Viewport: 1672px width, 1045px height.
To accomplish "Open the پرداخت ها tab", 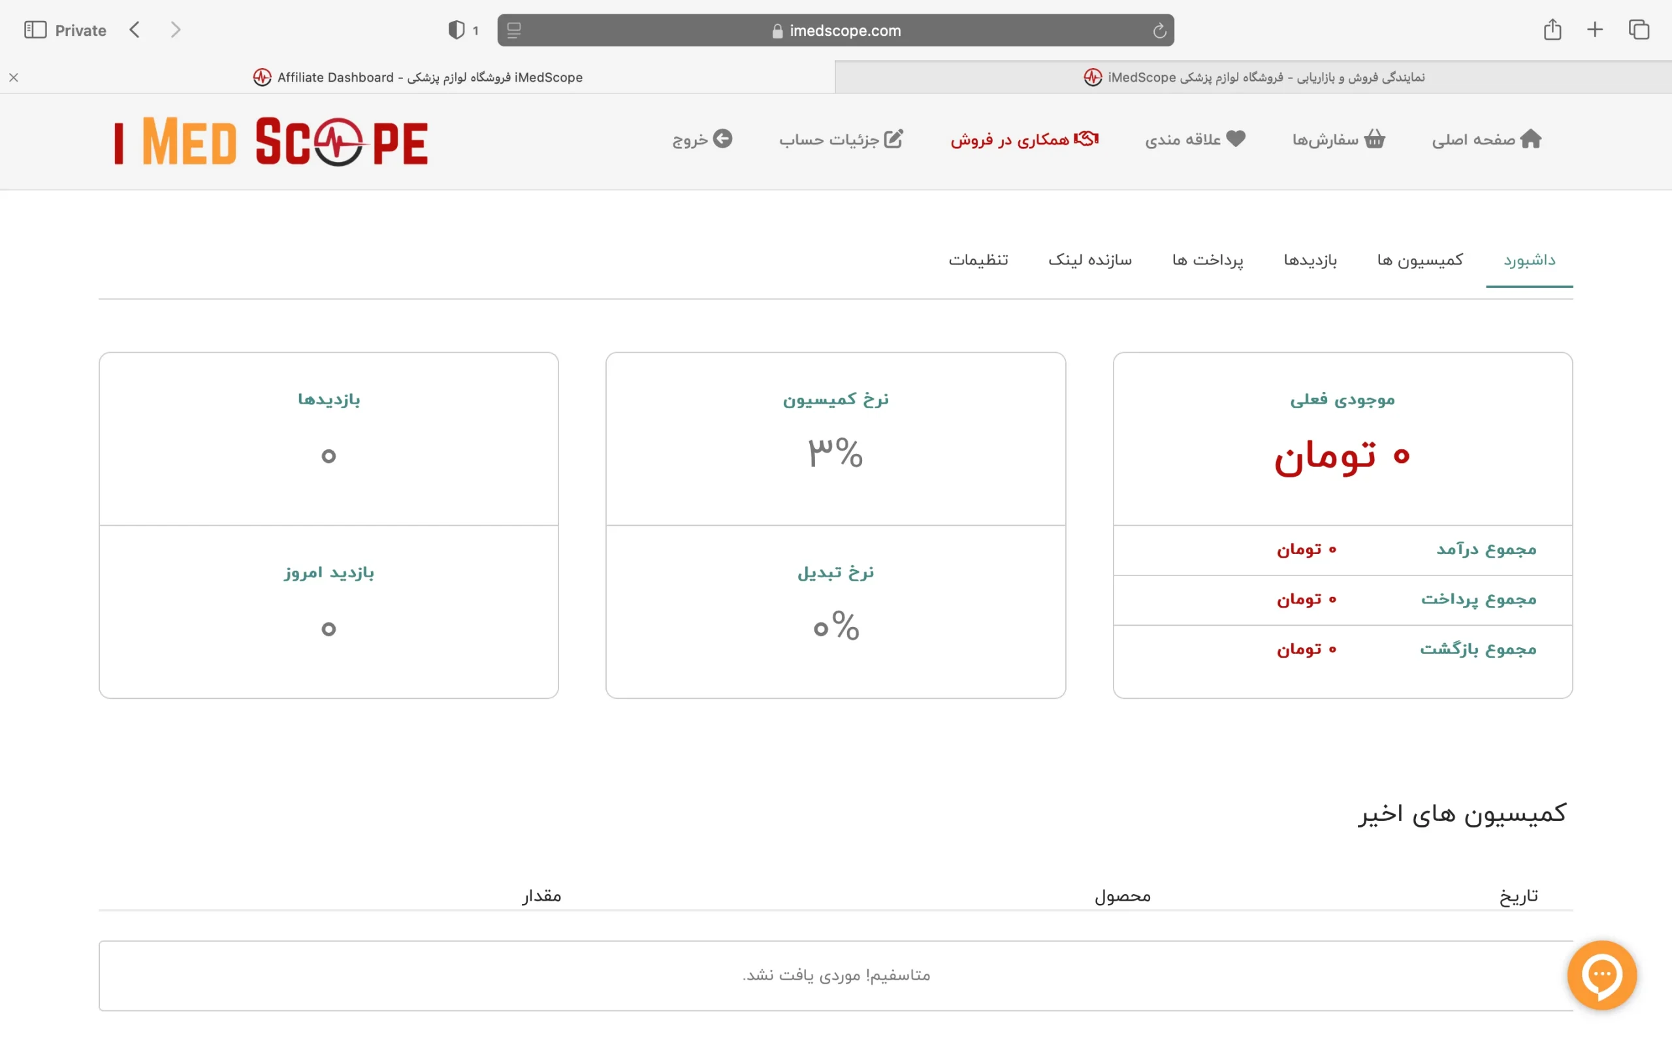I will (x=1208, y=259).
